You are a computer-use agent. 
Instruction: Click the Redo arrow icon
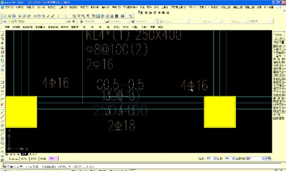pyautogui.click(x=65, y=16)
